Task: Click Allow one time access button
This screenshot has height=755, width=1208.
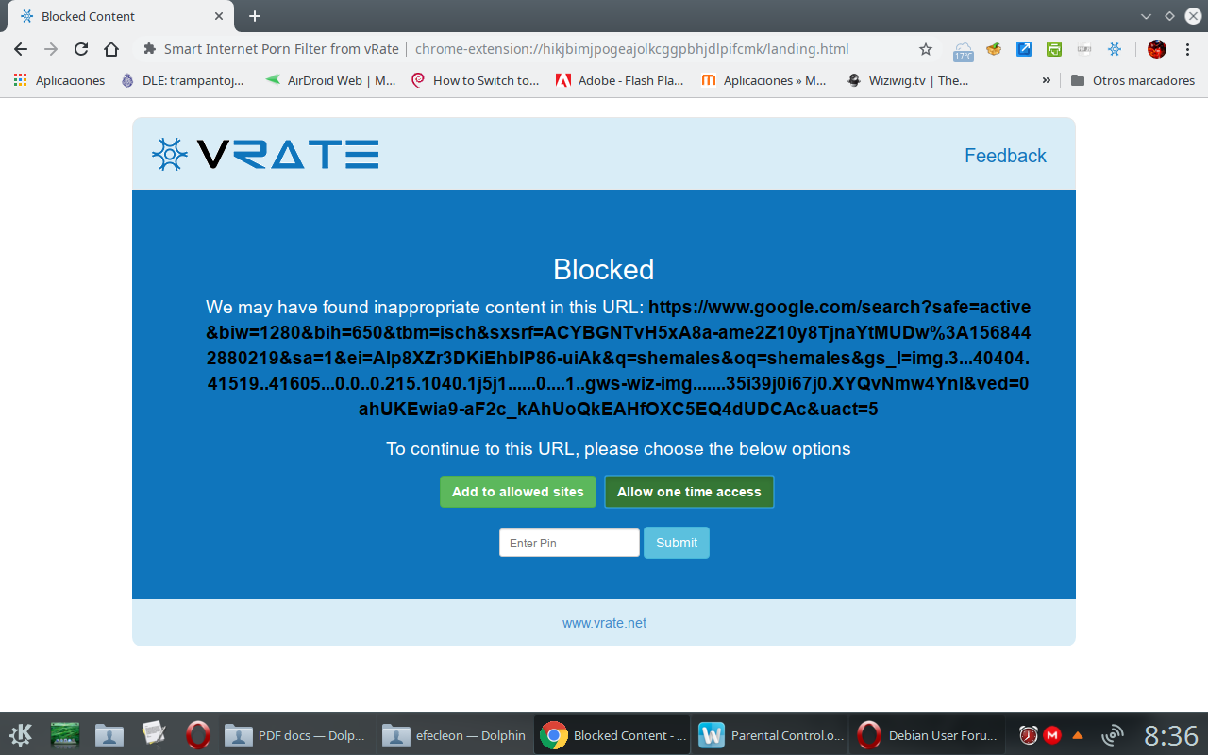Action: [689, 492]
